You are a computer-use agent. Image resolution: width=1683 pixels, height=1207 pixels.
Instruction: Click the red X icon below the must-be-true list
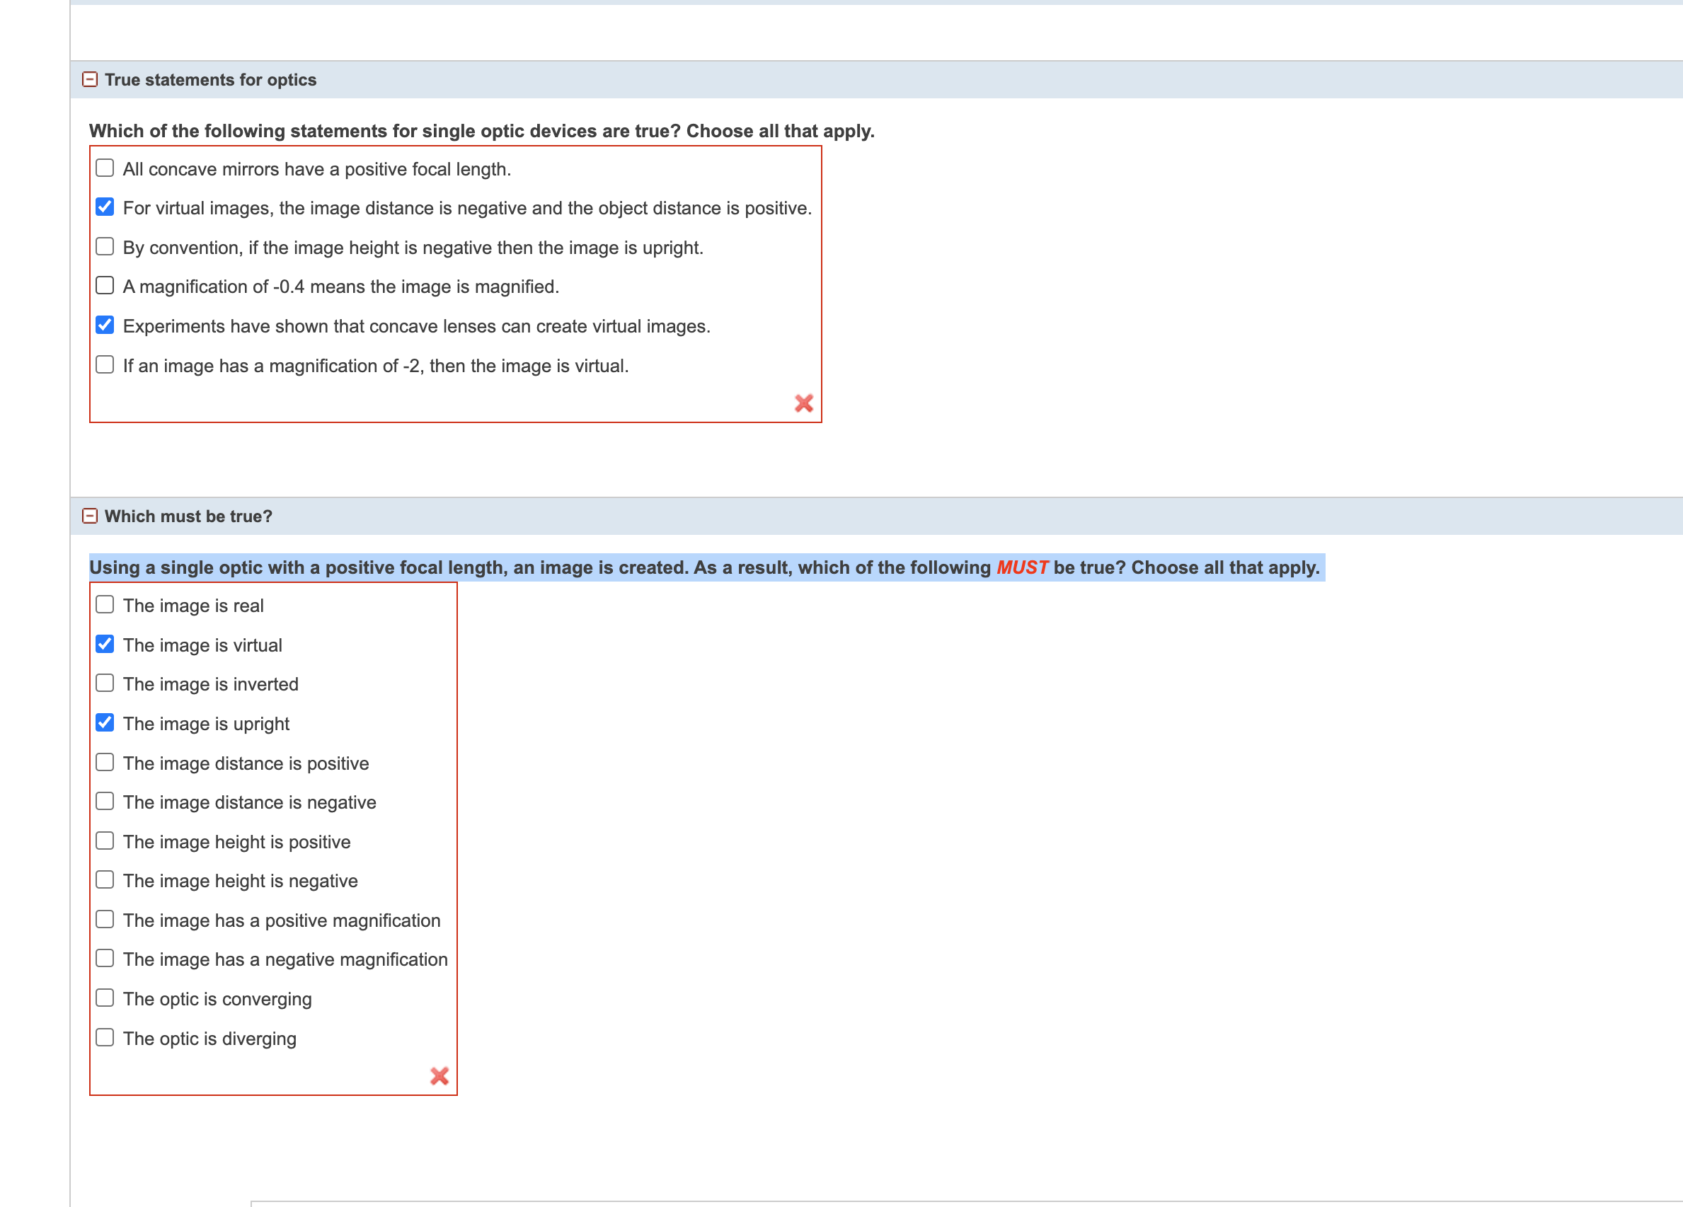440,1076
